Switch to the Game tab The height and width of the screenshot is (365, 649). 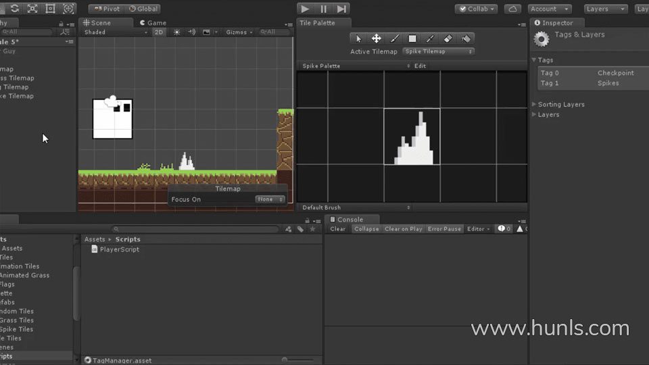153,23
